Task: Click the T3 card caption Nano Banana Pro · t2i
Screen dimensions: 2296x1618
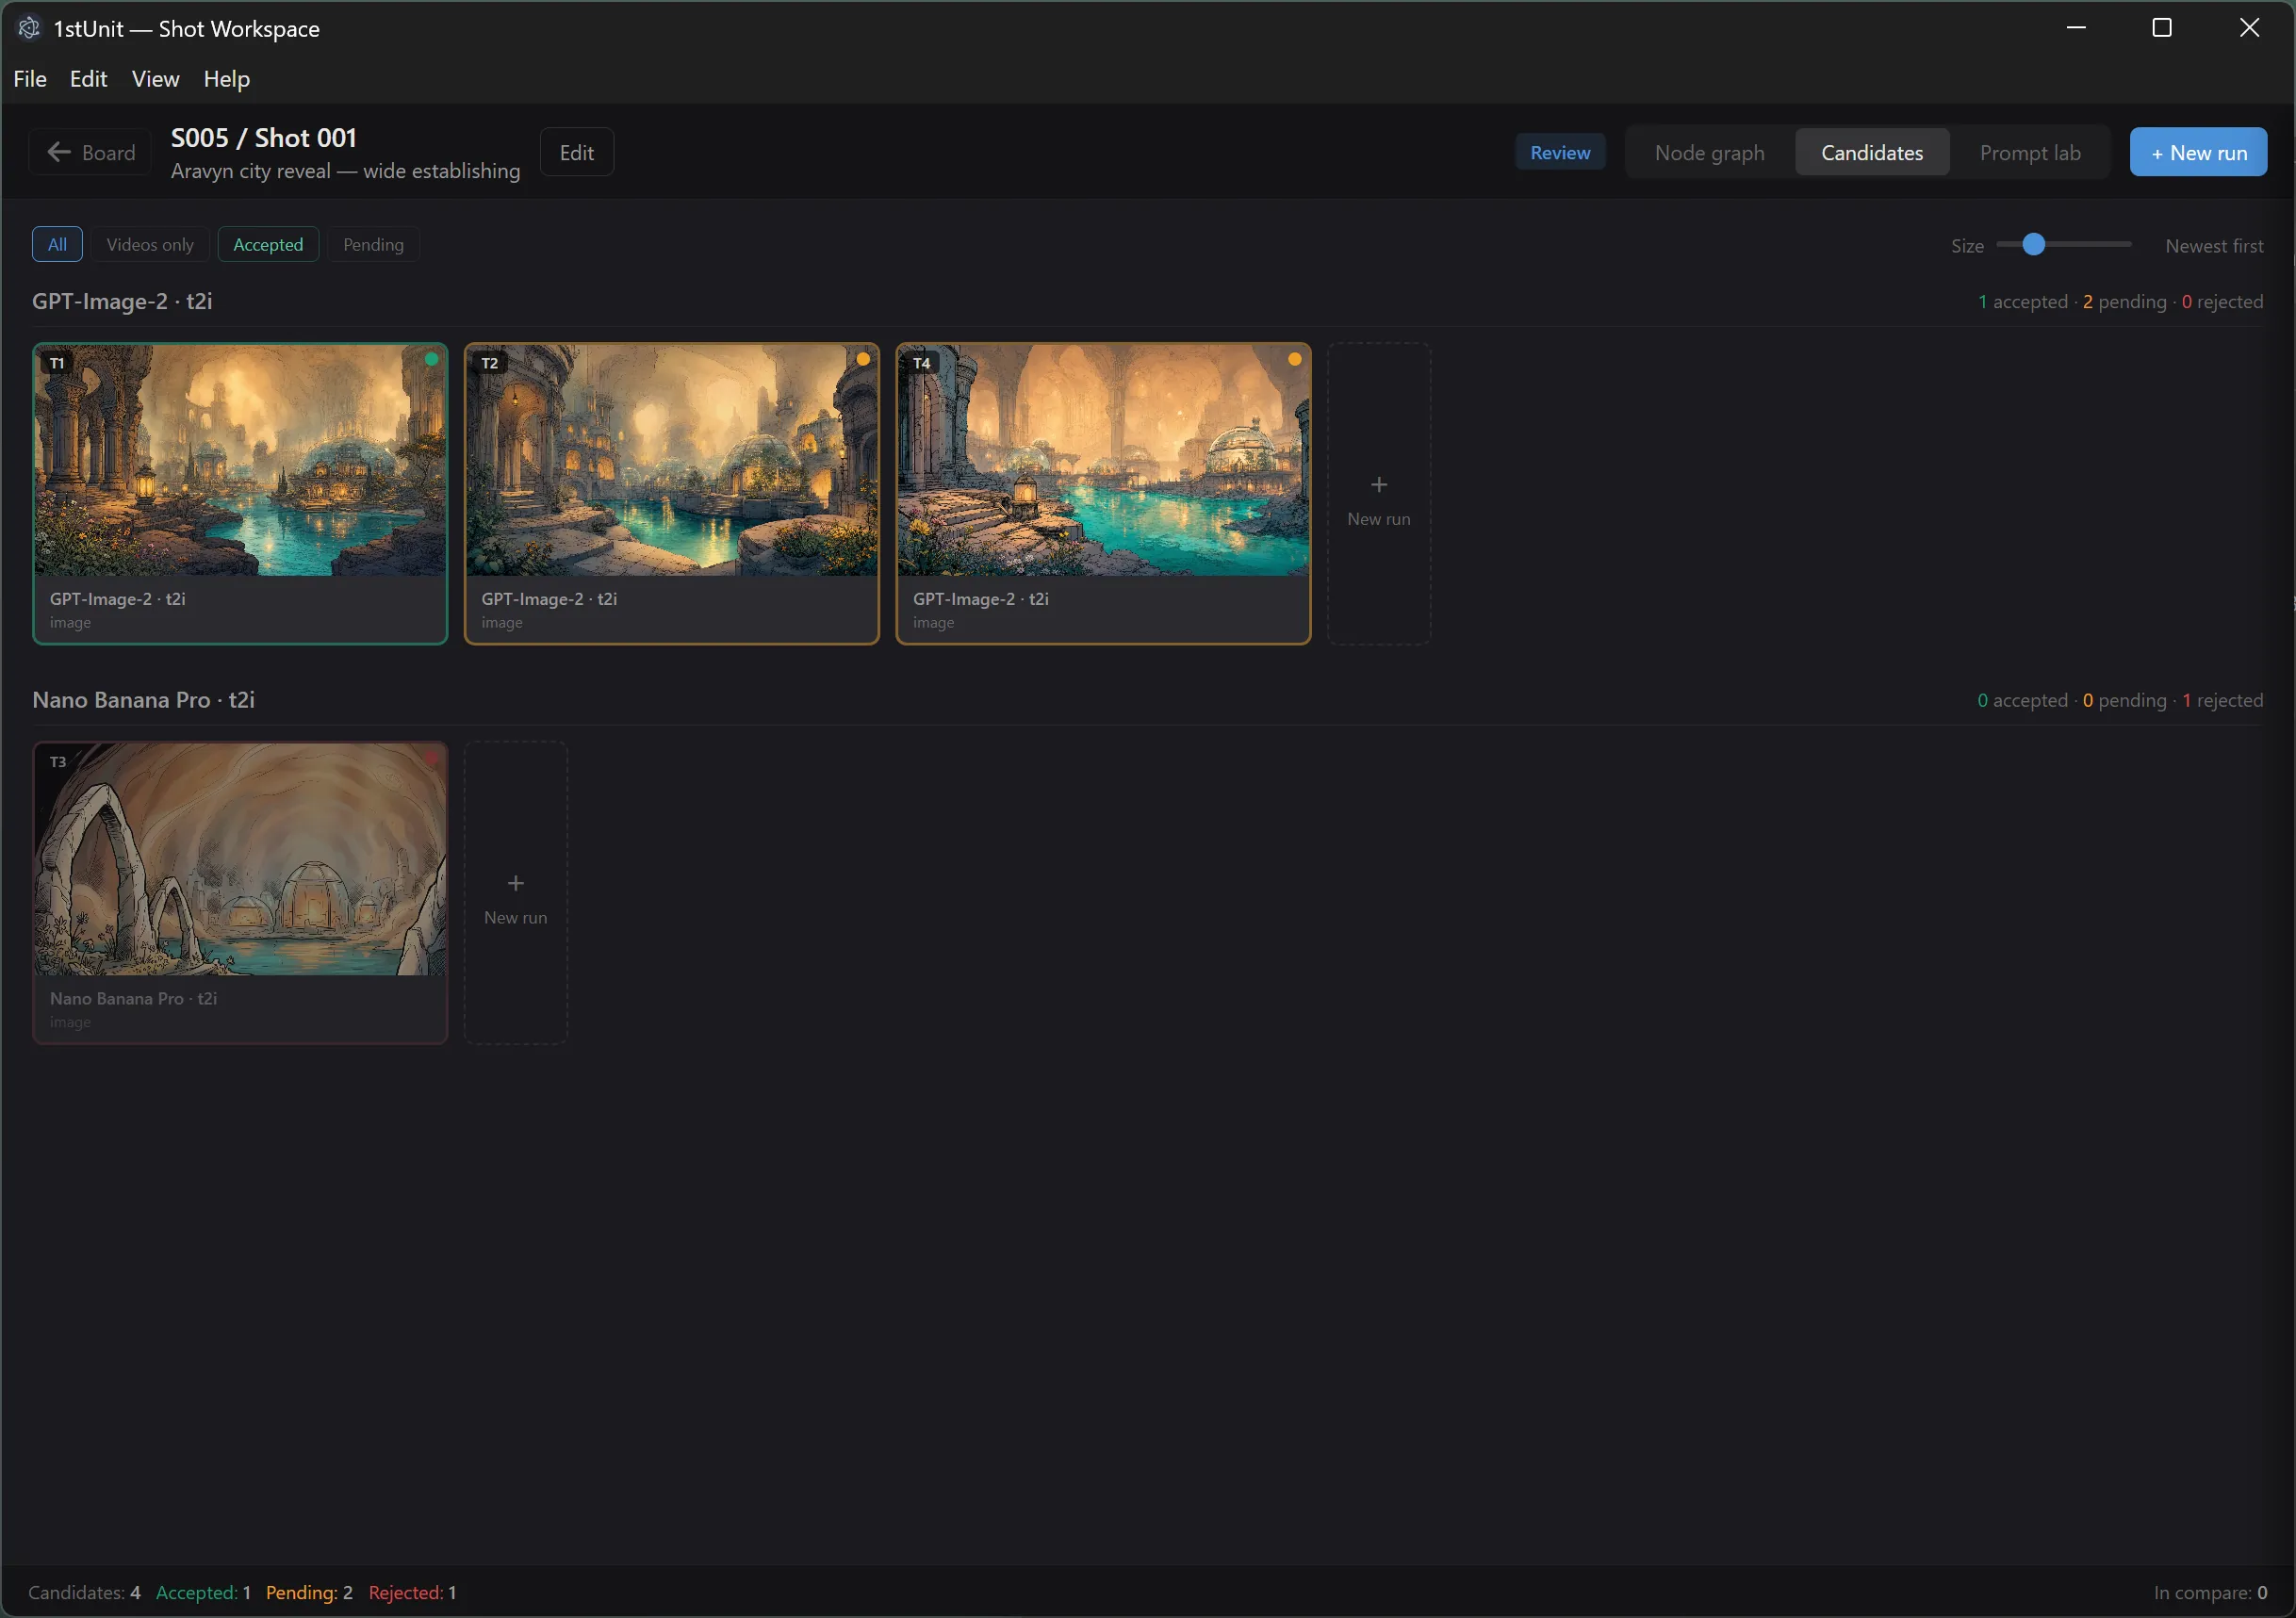Action: tap(133, 998)
